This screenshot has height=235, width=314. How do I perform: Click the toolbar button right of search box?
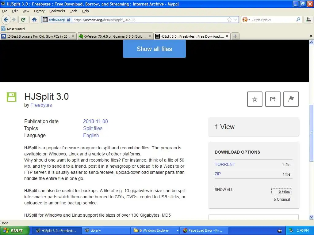[308, 20]
